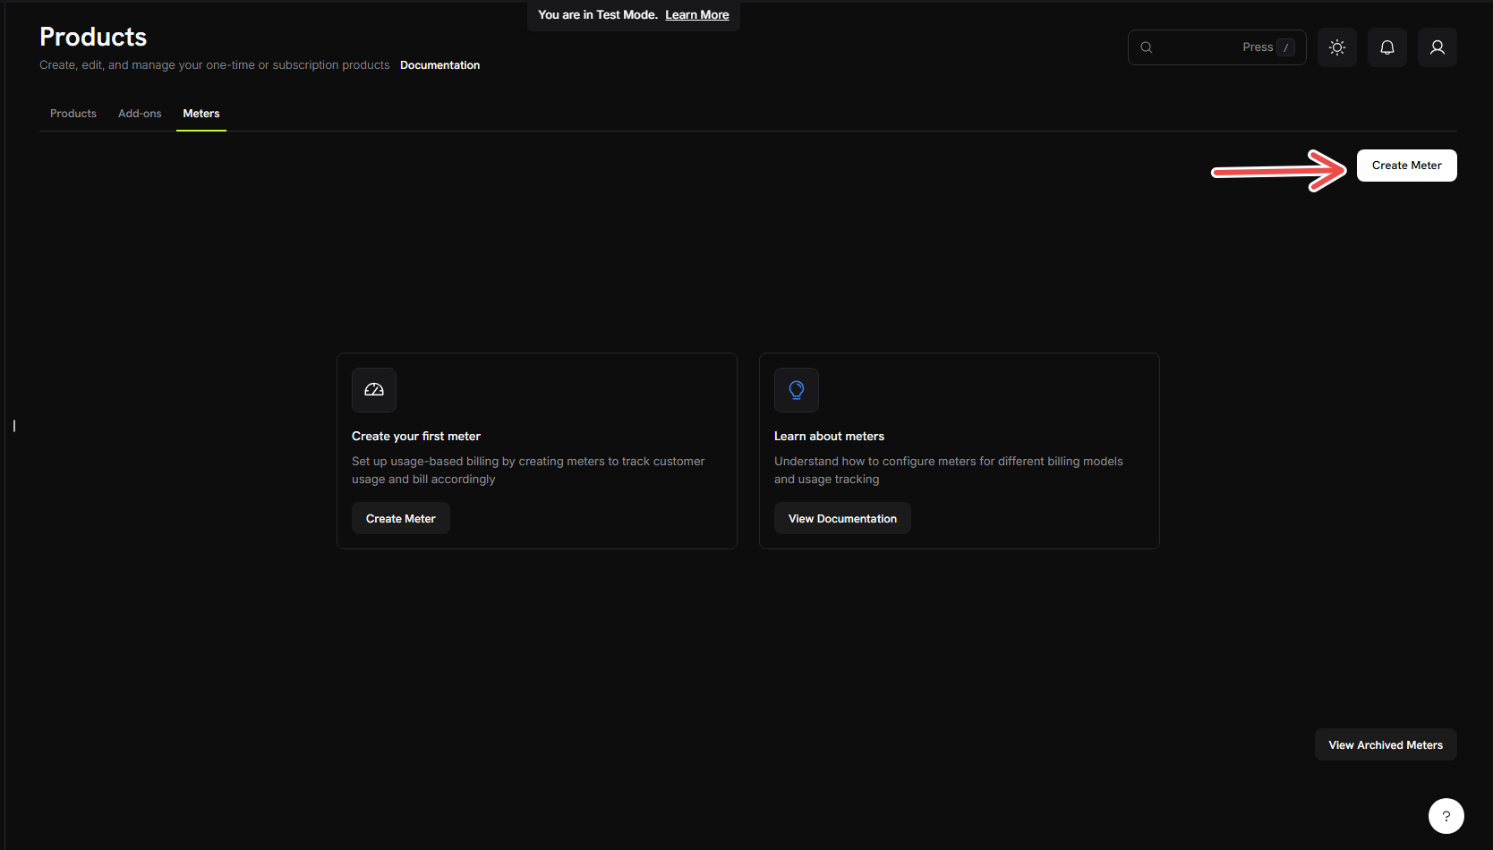
Task: Click the 'Learn about meters' heading
Action: [829, 437]
